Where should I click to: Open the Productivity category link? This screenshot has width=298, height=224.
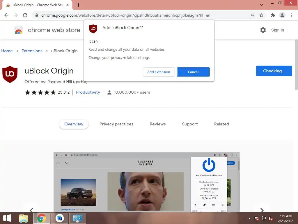coord(88,92)
